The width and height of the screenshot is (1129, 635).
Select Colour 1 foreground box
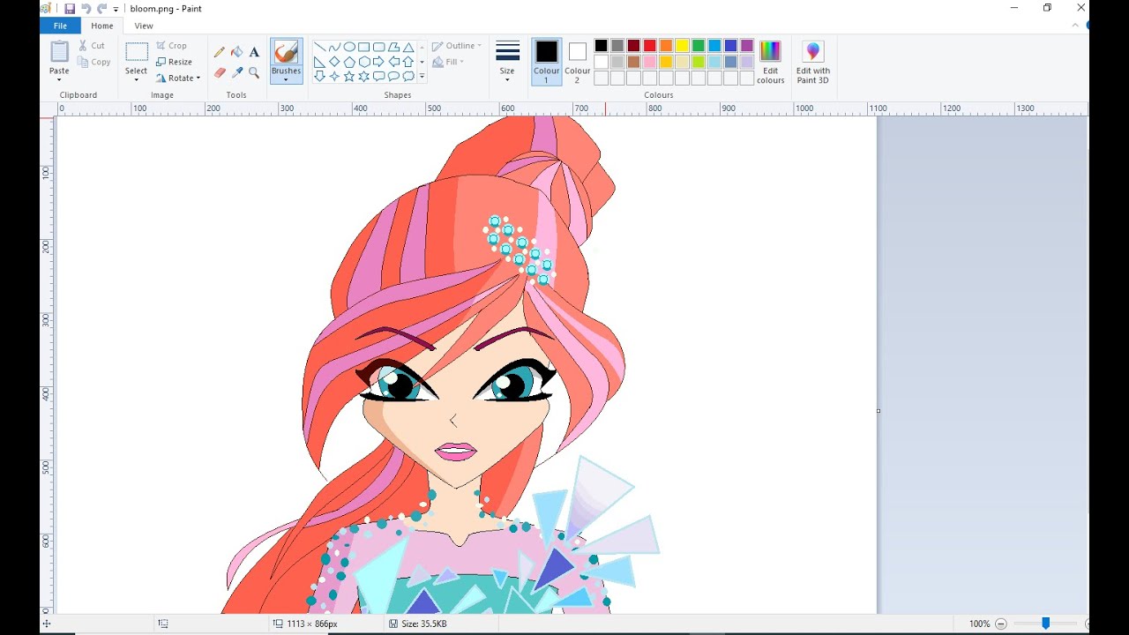(546, 62)
